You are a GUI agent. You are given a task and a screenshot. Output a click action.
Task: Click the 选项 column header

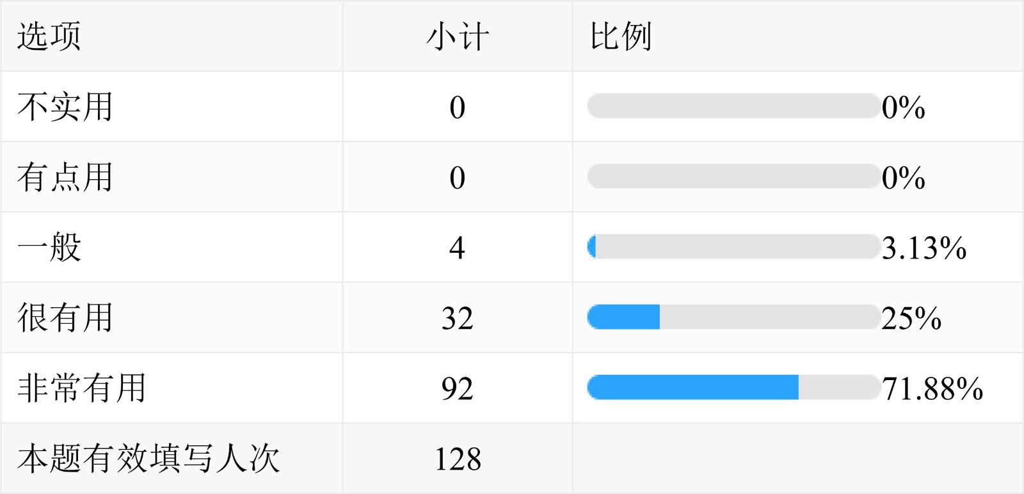point(49,36)
